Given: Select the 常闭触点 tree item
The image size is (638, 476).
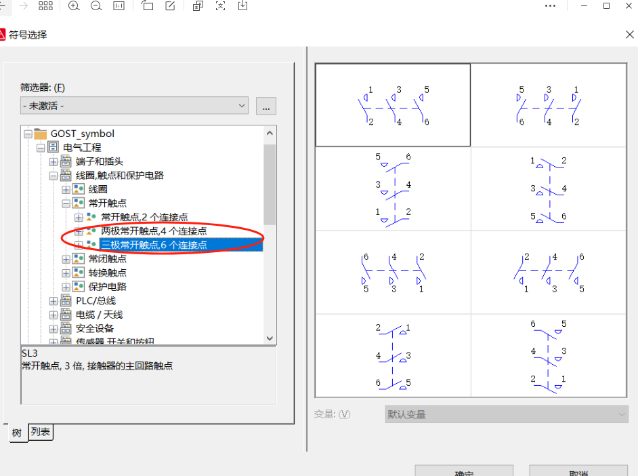Looking at the screenshot, I should tap(107, 259).
